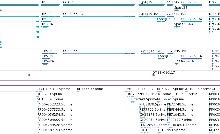Click the 'HP5' gene label
The width and height of the screenshot is (220, 134).
tap(43, 2)
